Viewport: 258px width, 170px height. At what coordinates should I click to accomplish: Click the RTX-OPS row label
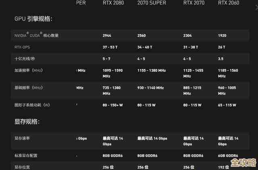click(23, 47)
